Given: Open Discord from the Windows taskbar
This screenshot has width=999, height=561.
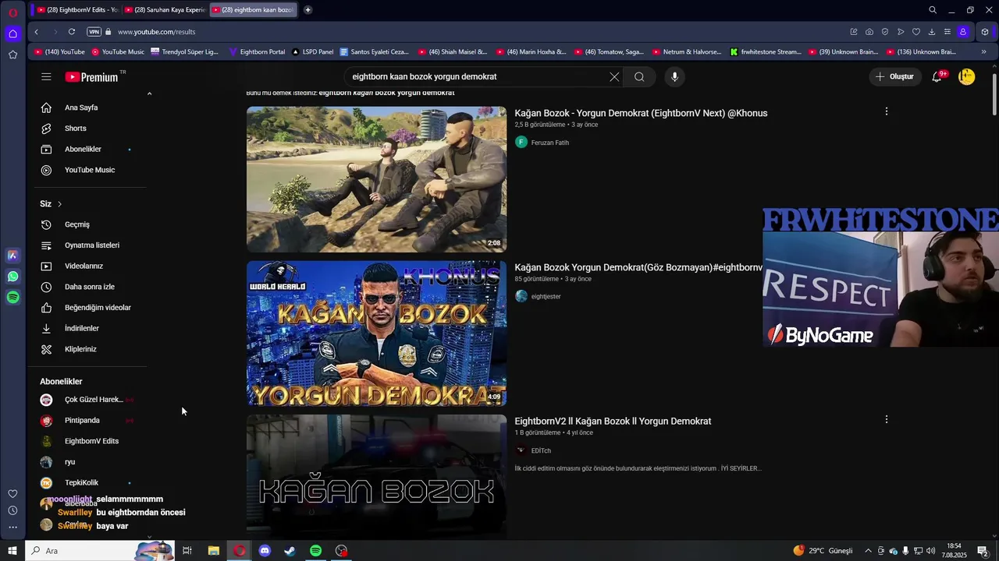Looking at the screenshot, I should (x=265, y=551).
